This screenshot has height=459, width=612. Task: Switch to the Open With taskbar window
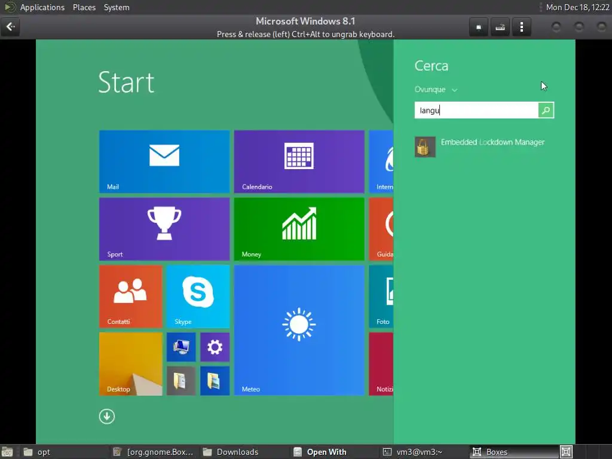pos(333,452)
